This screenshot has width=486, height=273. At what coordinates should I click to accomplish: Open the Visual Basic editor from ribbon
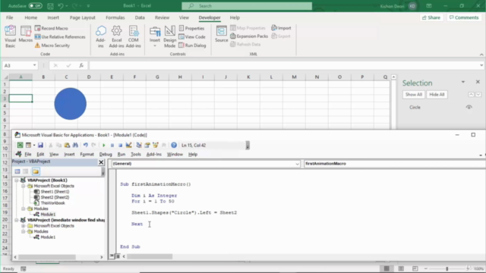click(x=10, y=36)
